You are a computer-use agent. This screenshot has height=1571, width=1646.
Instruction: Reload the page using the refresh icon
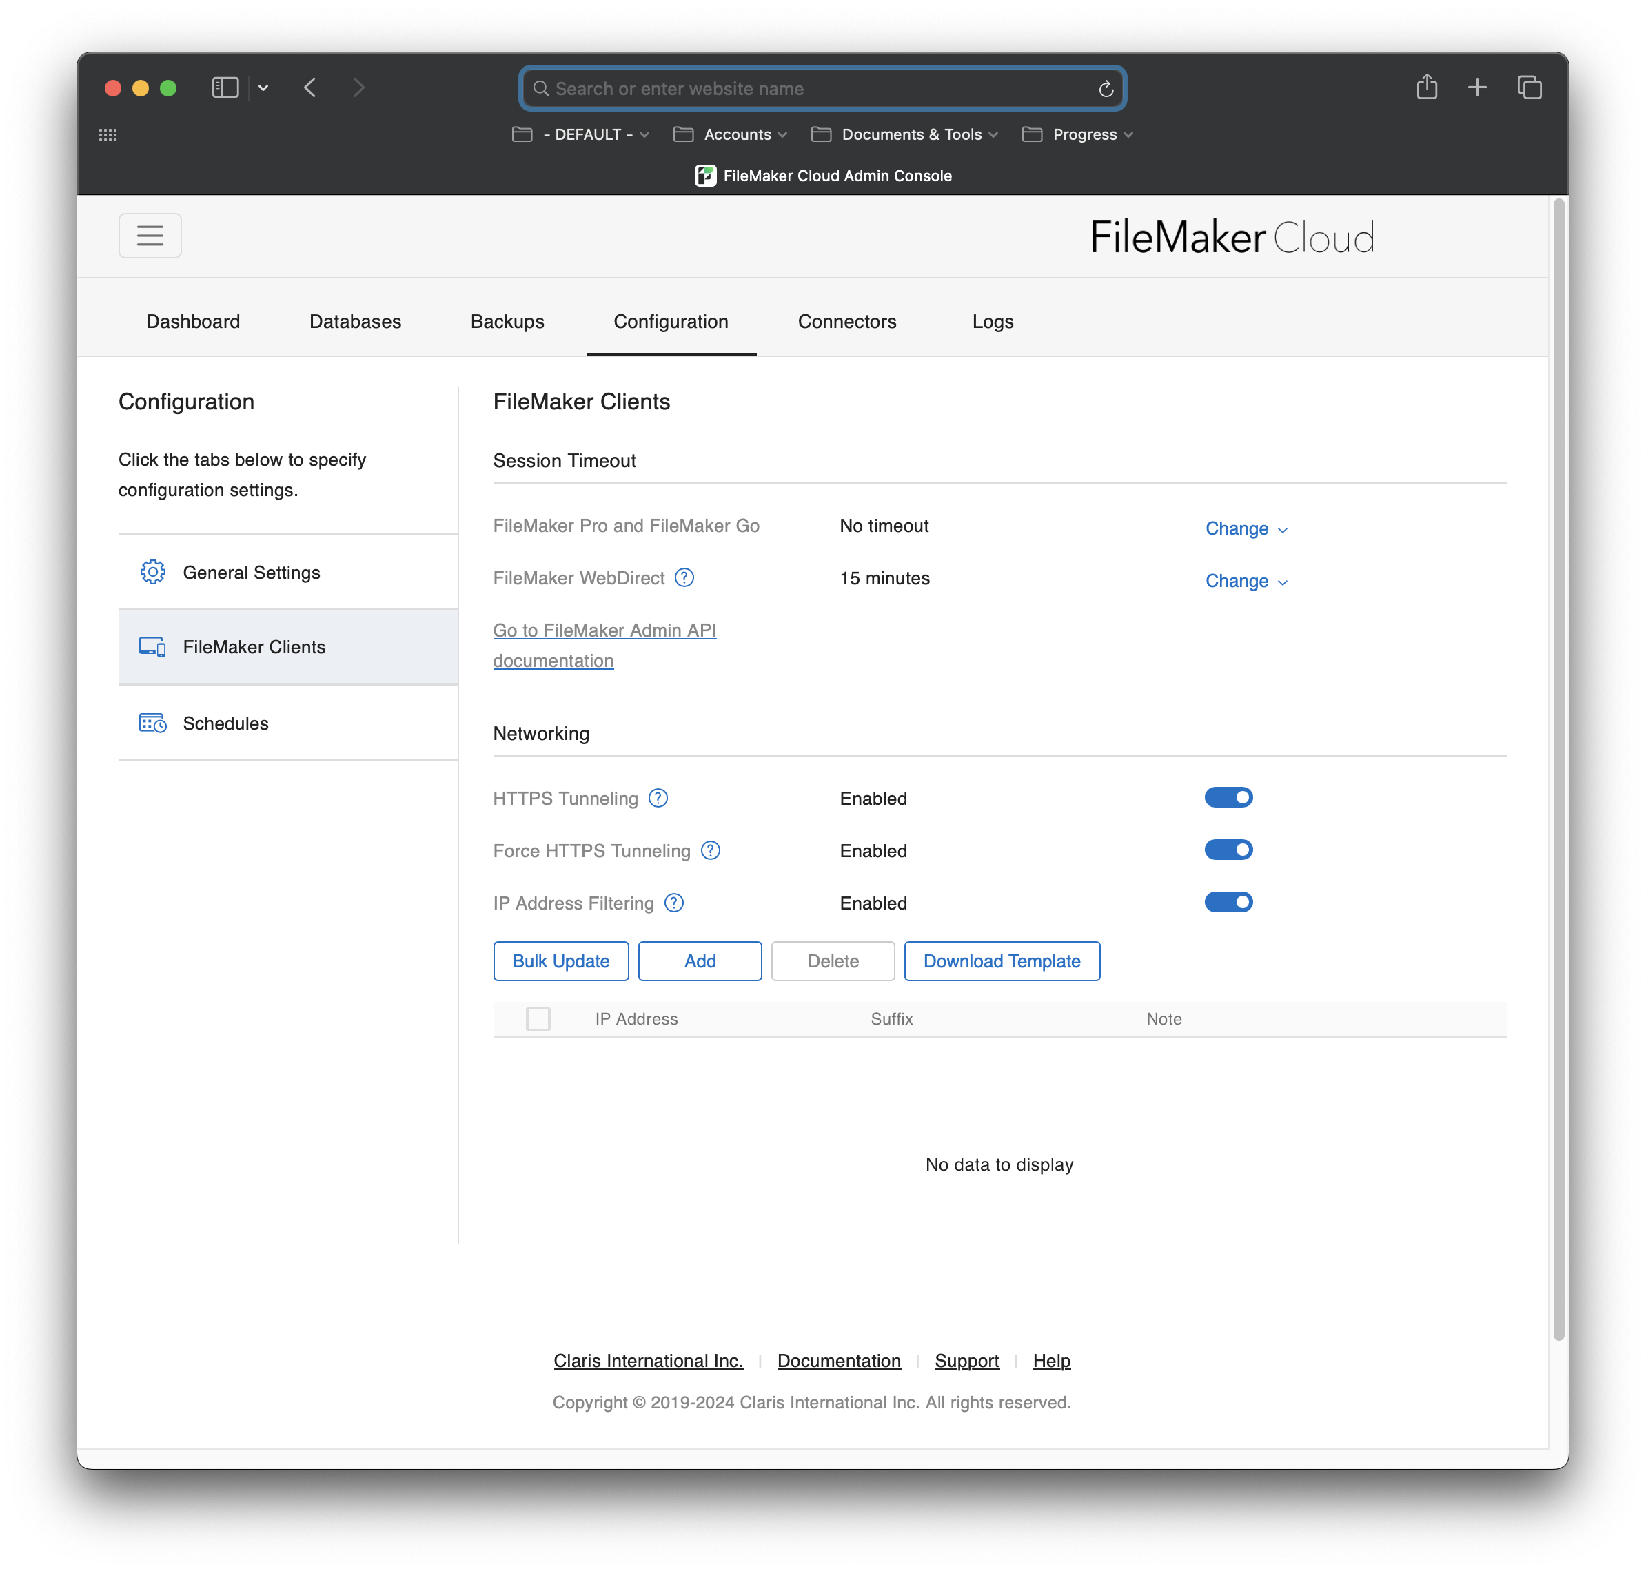(1105, 88)
